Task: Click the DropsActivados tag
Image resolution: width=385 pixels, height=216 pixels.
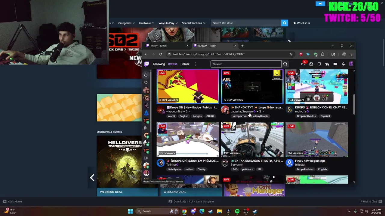Action: click(x=306, y=116)
